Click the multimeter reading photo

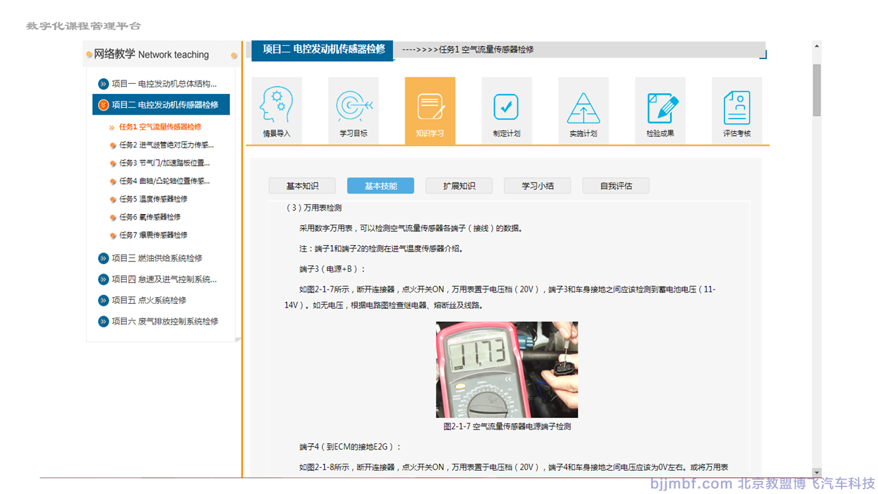pyautogui.click(x=507, y=370)
